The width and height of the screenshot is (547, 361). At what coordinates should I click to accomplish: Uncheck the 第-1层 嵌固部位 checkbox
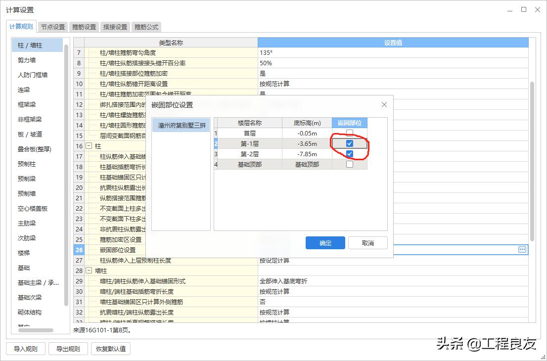pyautogui.click(x=349, y=143)
